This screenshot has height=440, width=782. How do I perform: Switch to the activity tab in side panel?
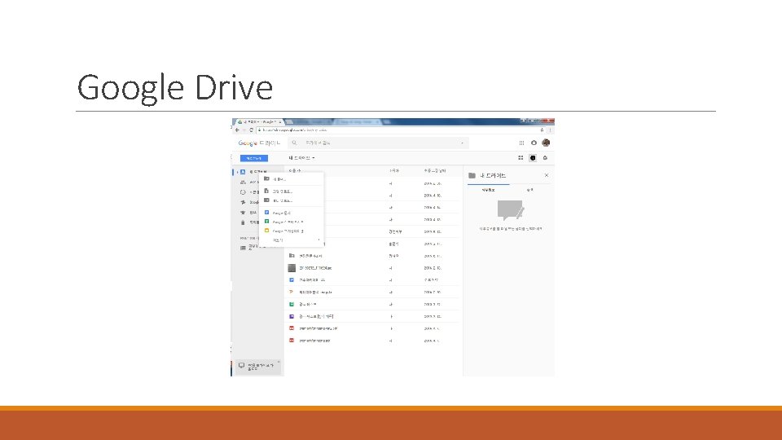529,190
